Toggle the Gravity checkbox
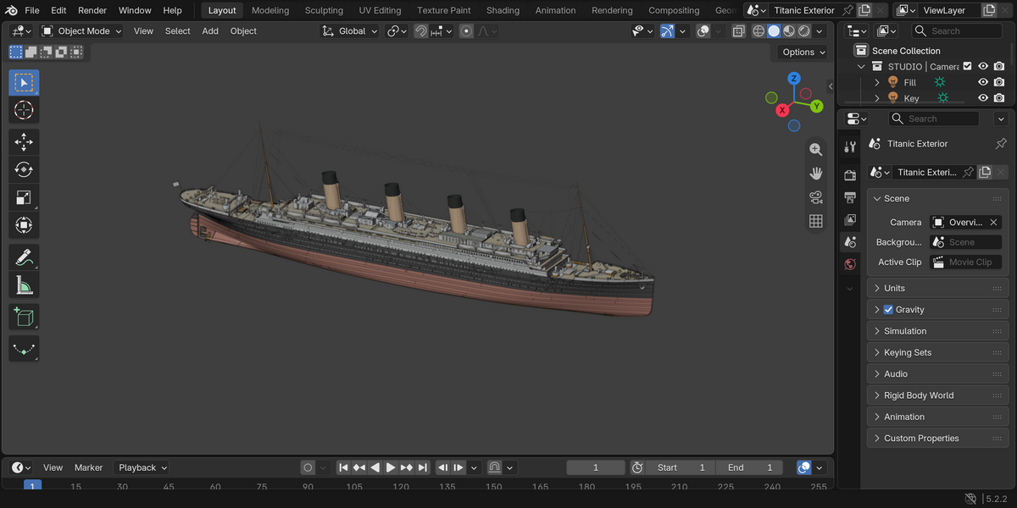 888,310
